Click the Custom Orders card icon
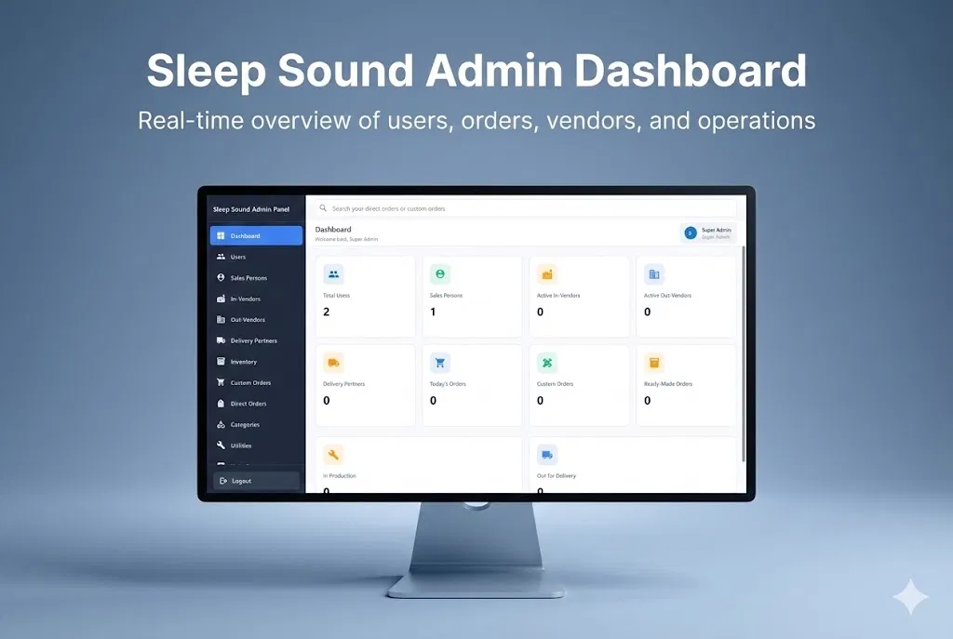 (547, 363)
